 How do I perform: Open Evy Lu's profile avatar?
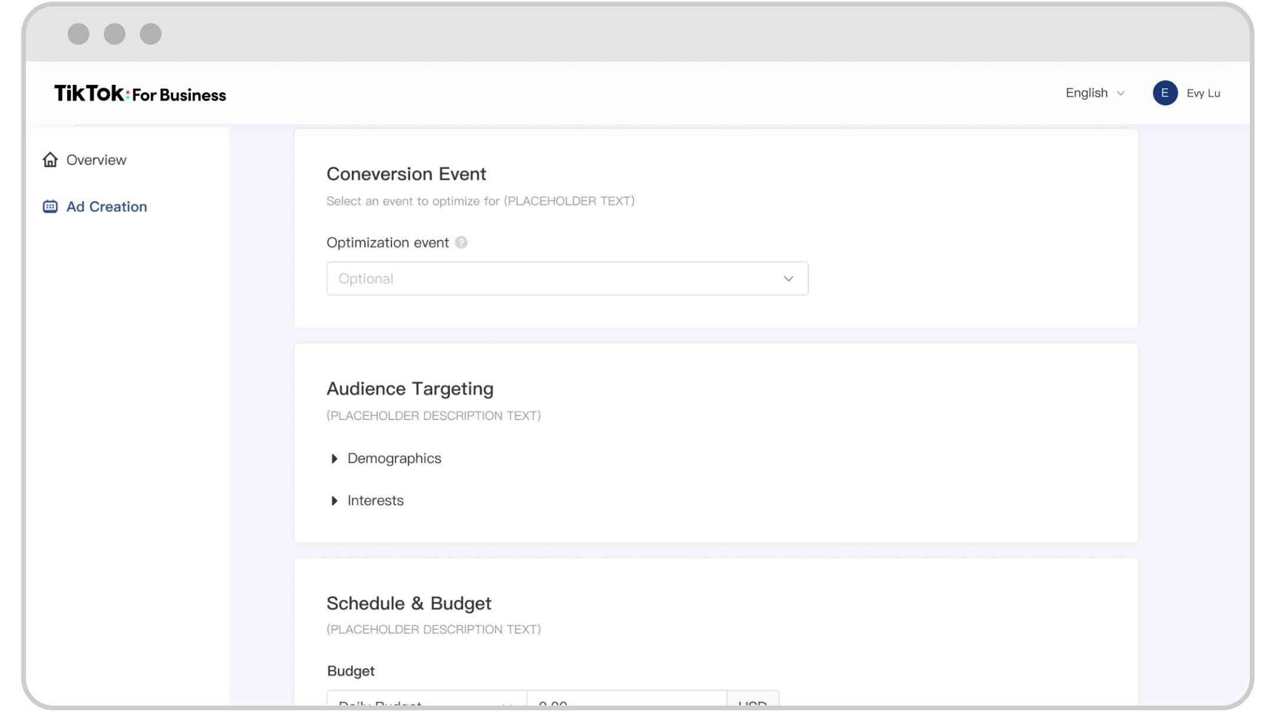pyautogui.click(x=1164, y=93)
